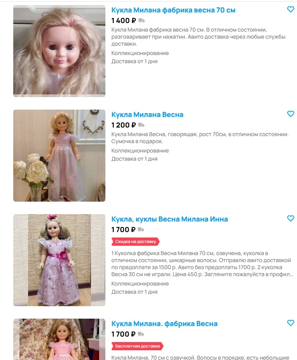Open thumbnail of doll in lilac dress

pyautogui.click(x=59, y=260)
